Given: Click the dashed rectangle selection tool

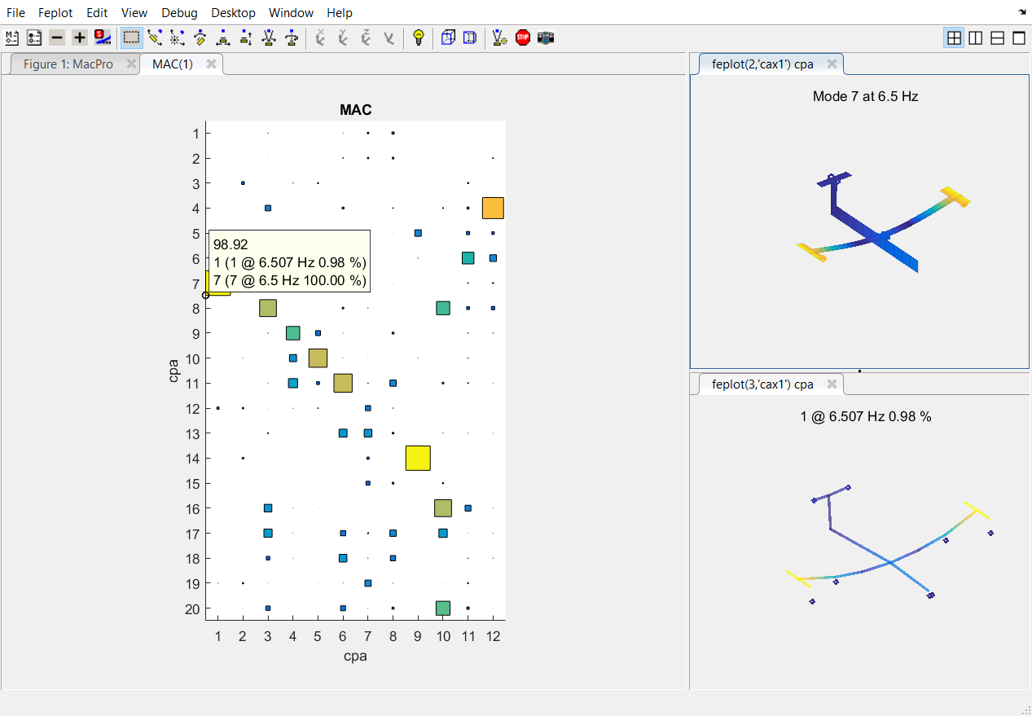Looking at the screenshot, I should point(131,37).
